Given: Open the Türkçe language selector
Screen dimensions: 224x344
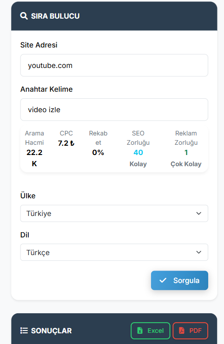Looking at the screenshot, I should pyautogui.click(x=114, y=252).
